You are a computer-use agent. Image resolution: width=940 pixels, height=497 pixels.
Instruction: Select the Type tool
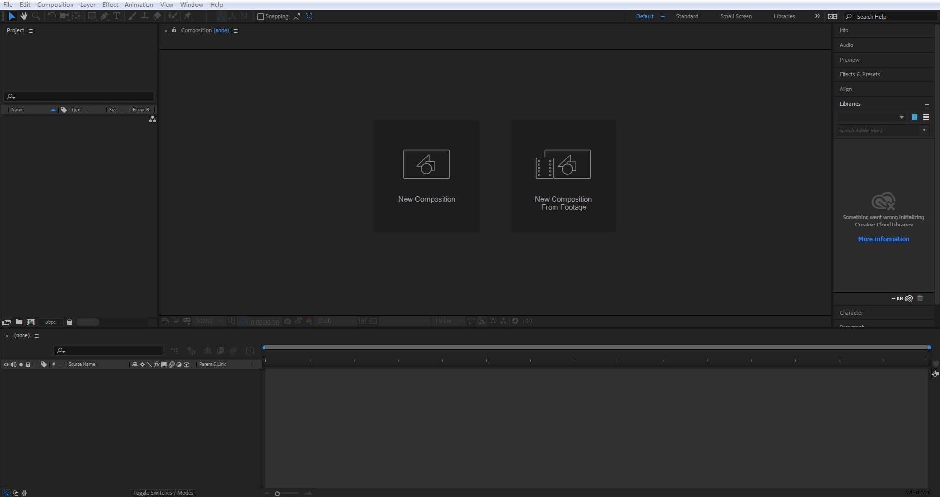(117, 16)
